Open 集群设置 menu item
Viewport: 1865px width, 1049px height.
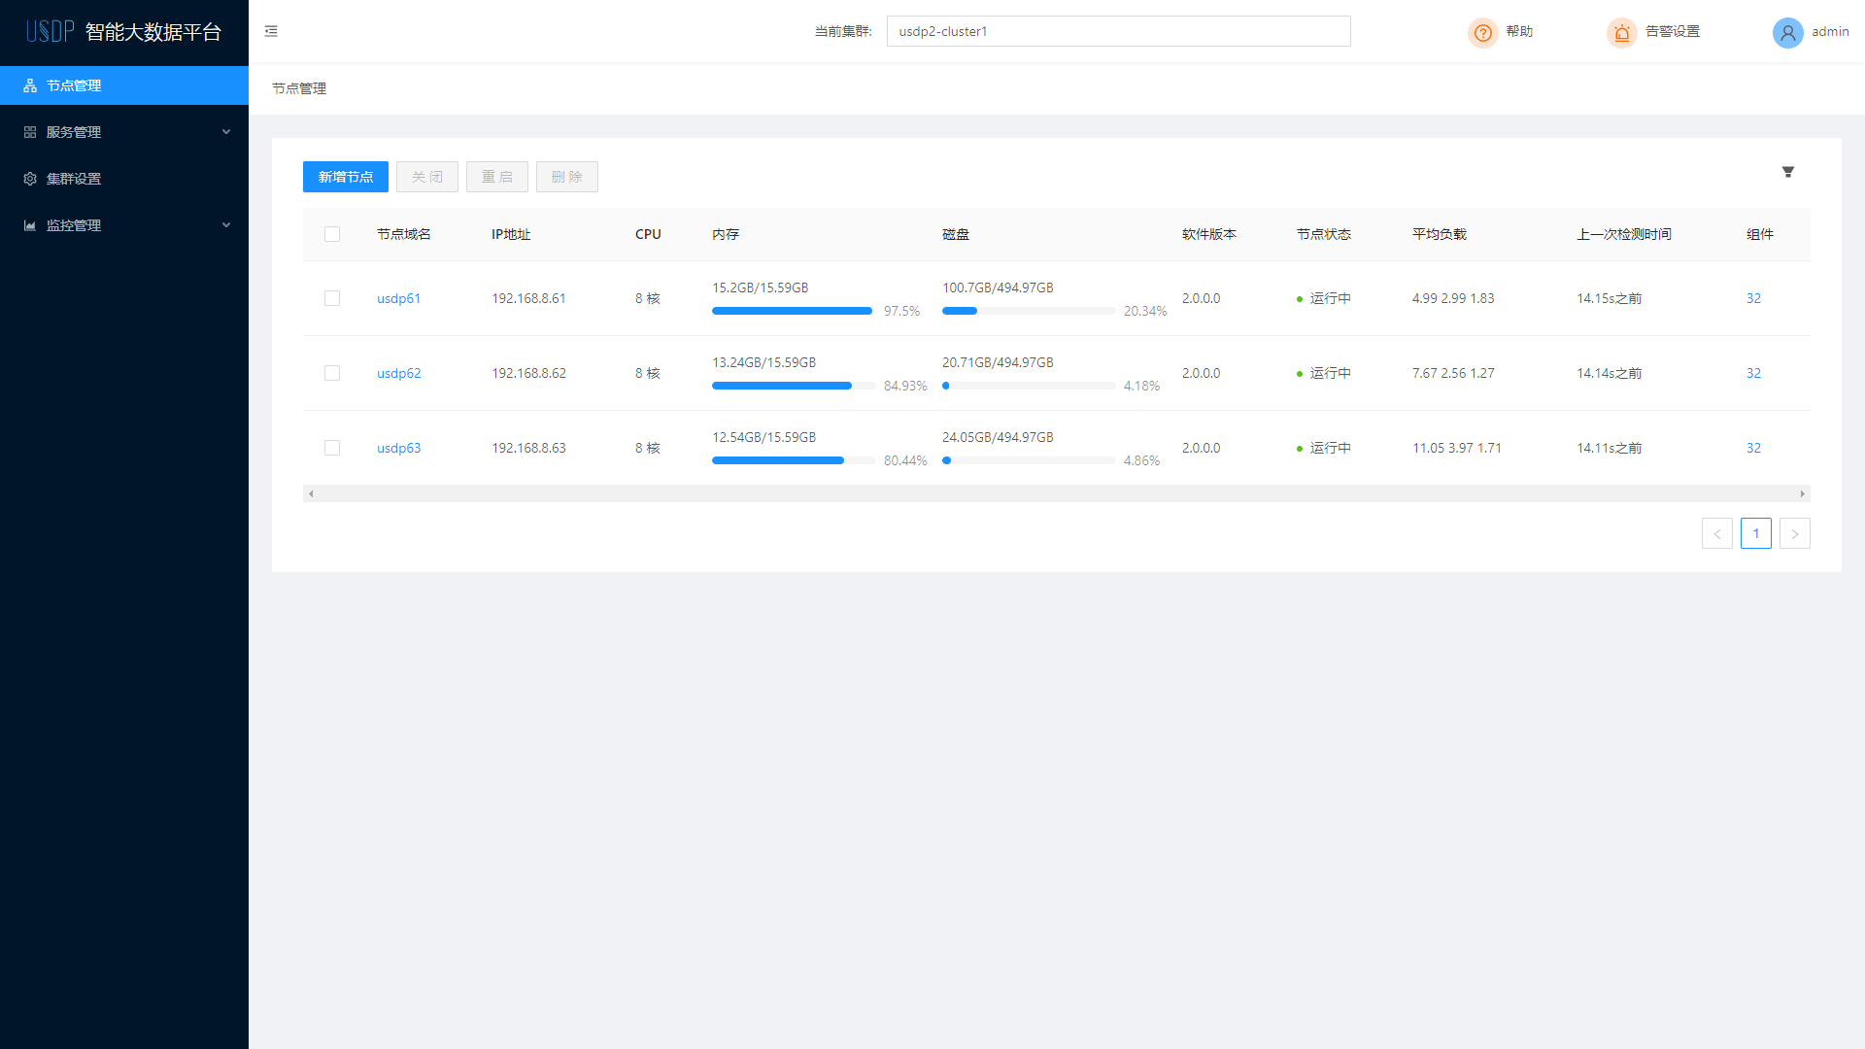click(x=74, y=179)
